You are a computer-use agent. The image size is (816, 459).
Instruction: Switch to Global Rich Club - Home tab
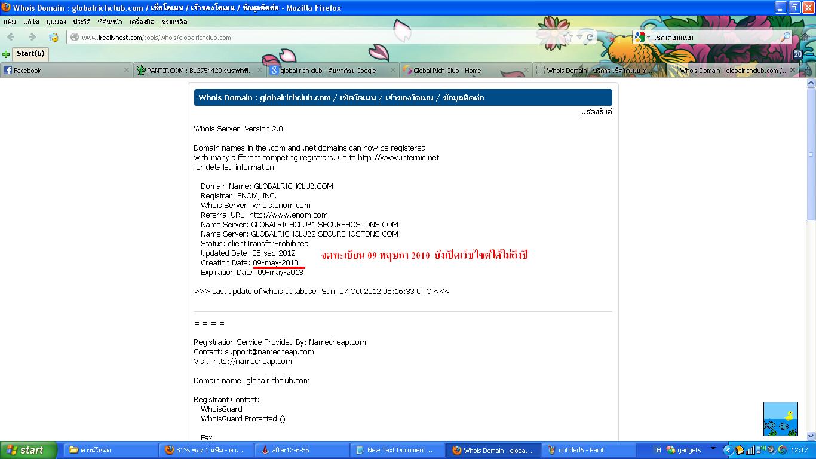pos(465,70)
